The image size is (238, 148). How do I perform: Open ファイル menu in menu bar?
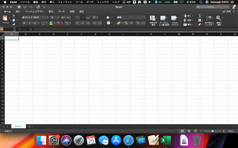tap(25, 2)
